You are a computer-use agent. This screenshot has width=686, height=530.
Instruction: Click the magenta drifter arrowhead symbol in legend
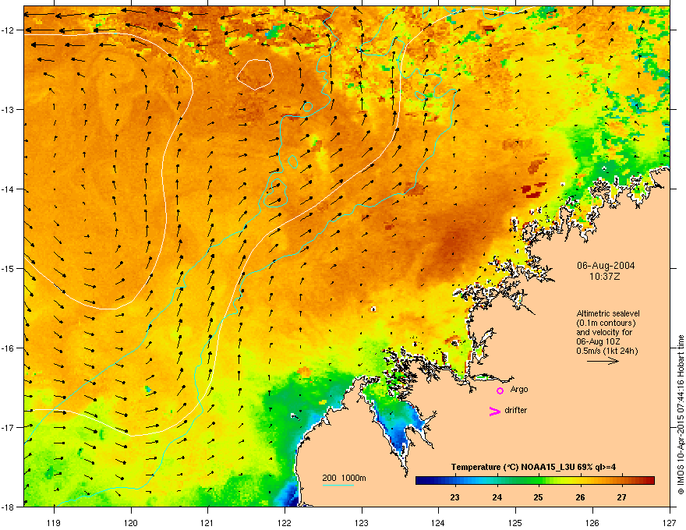click(x=495, y=411)
